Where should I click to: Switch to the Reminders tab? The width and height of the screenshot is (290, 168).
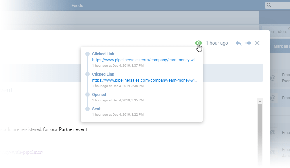coord(277,32)
